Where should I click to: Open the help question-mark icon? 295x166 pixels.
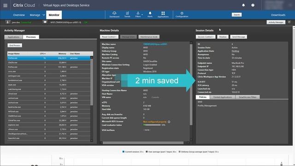253,5
